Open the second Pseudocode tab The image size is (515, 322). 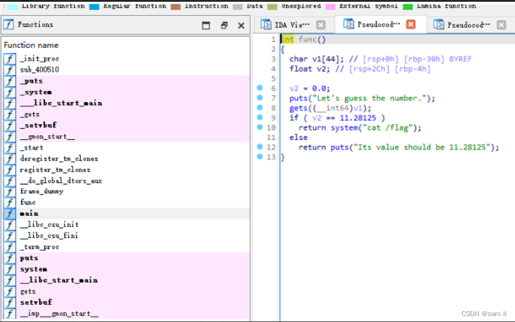(469, 25)
